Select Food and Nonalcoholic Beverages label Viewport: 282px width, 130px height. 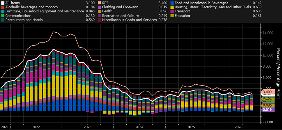point(202,3)
